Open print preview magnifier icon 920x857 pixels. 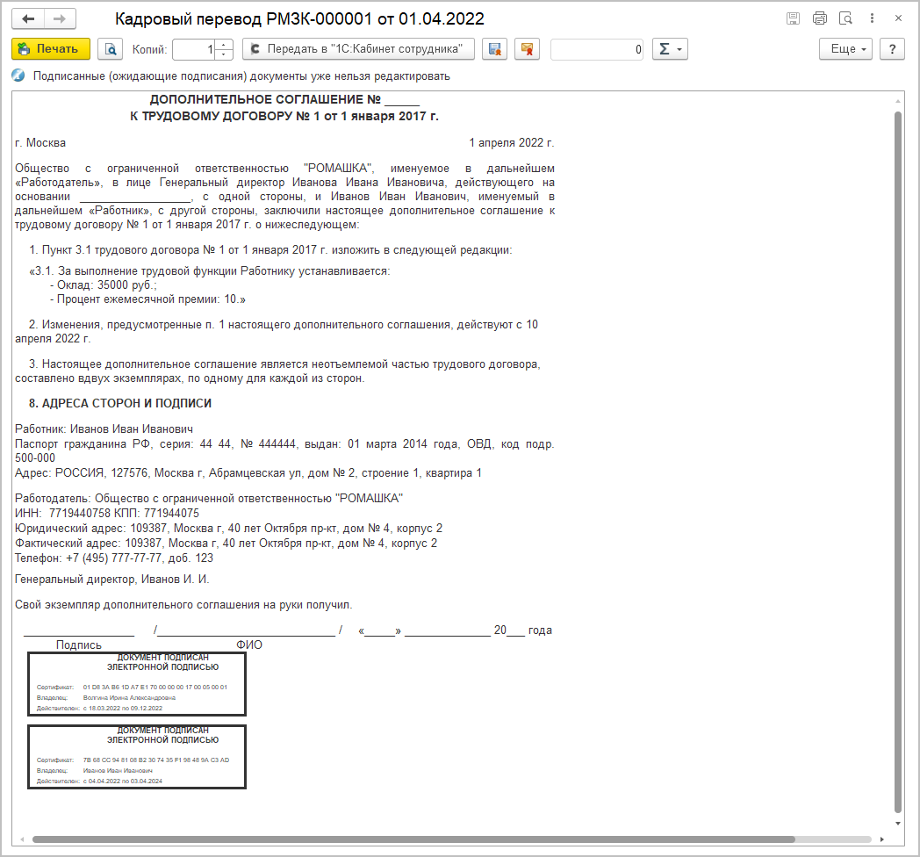[x=110, y=48]
